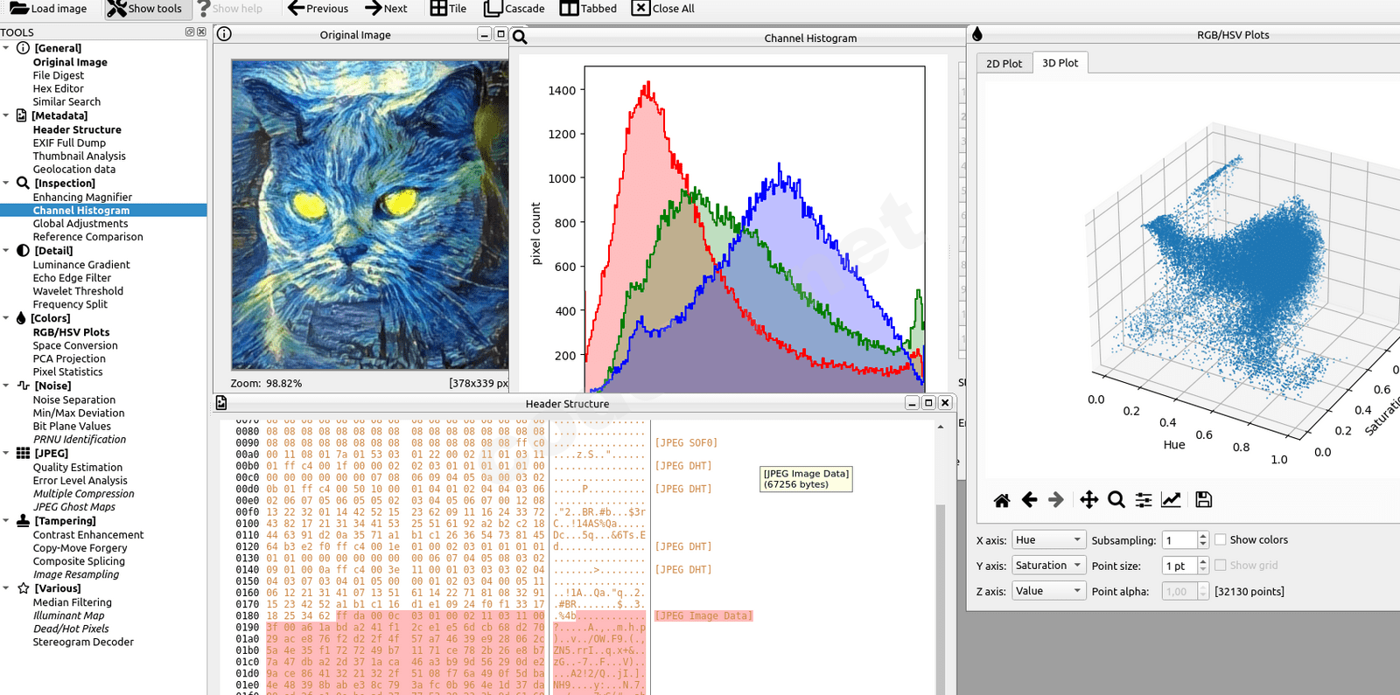Click the Tile windows toolbar button
Image resolution: width=1400 pixels, height=695 pixels.
(x=448, y=9)
